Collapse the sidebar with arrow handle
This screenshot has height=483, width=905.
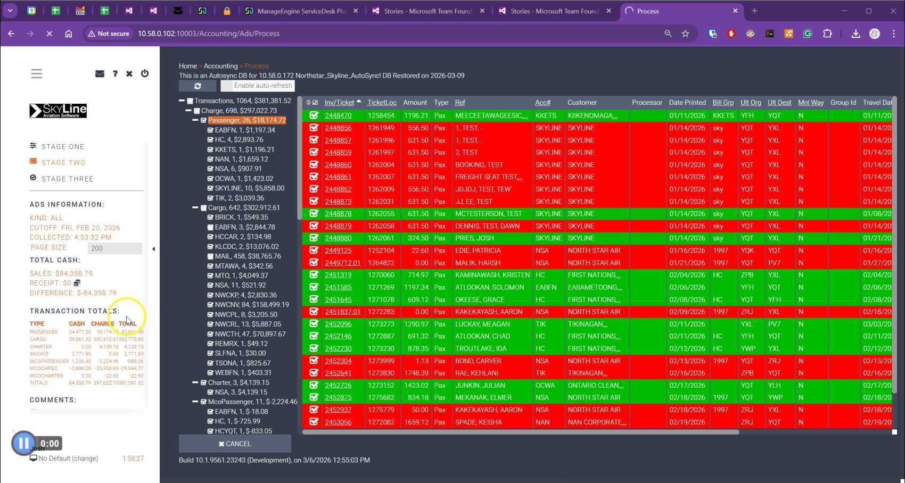coord(154,248)
